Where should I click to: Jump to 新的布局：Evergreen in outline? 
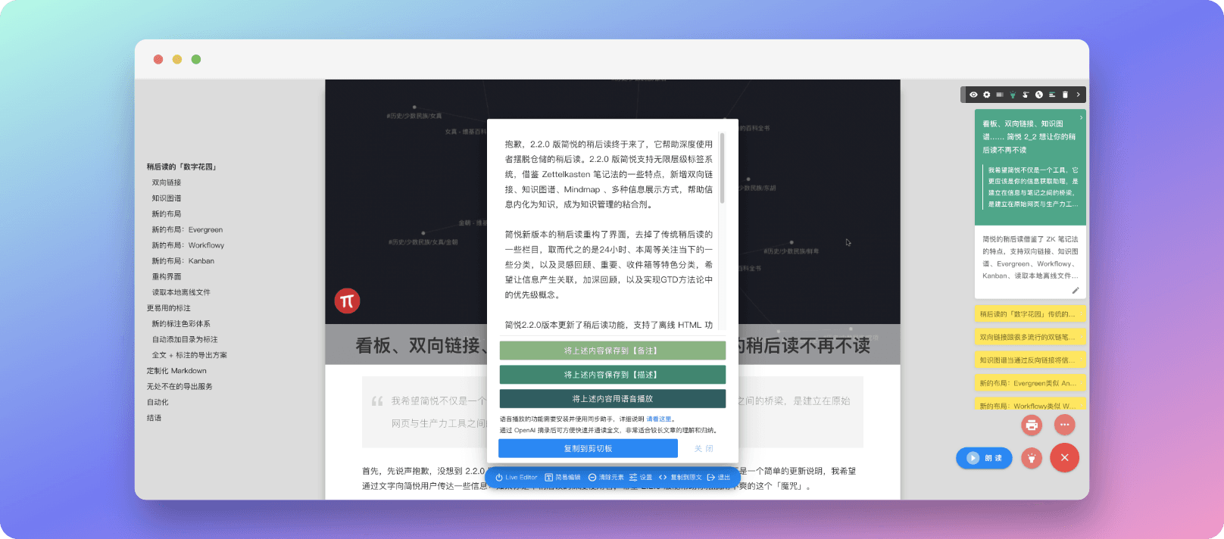point(187,229)
